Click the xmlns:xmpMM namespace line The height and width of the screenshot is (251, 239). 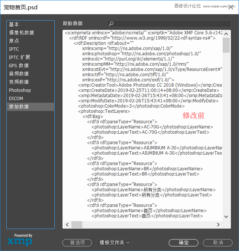pyautogui.click(x=136, y=64)
